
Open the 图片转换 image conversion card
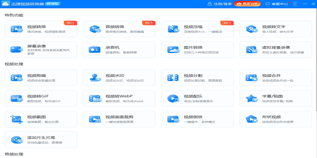pos(197,50)
